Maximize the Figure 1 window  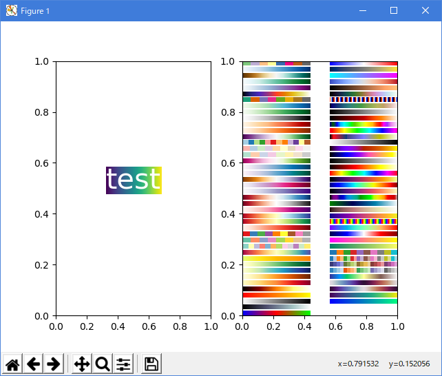click(394, 11)
